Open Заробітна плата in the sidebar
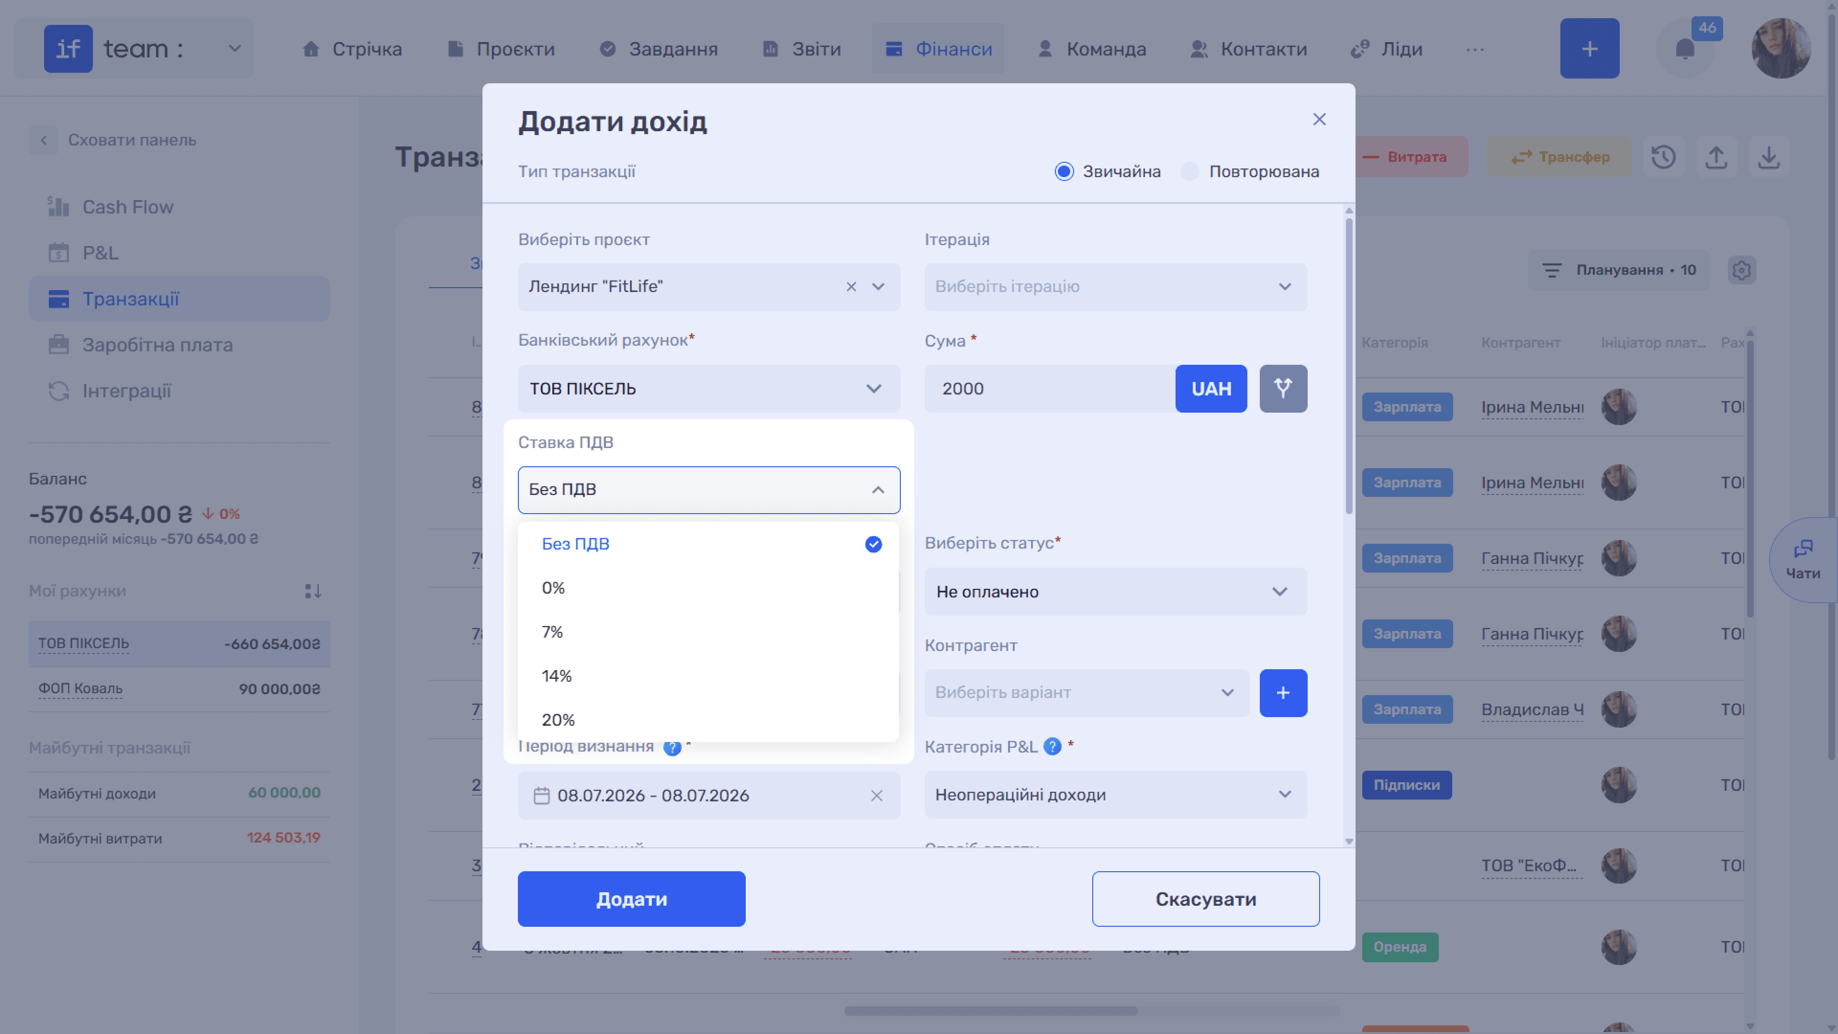The width and height of the screenshot is (1838, 1034). click(179, 345)
